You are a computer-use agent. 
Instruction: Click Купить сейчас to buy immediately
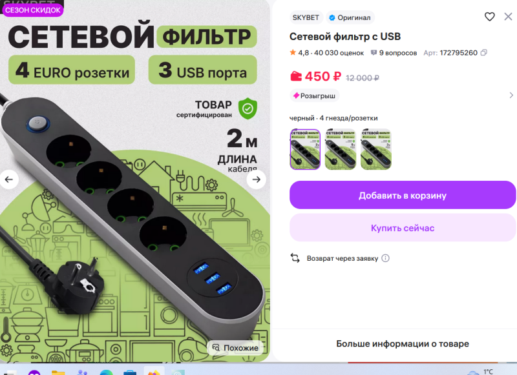[x=403, y=228]
